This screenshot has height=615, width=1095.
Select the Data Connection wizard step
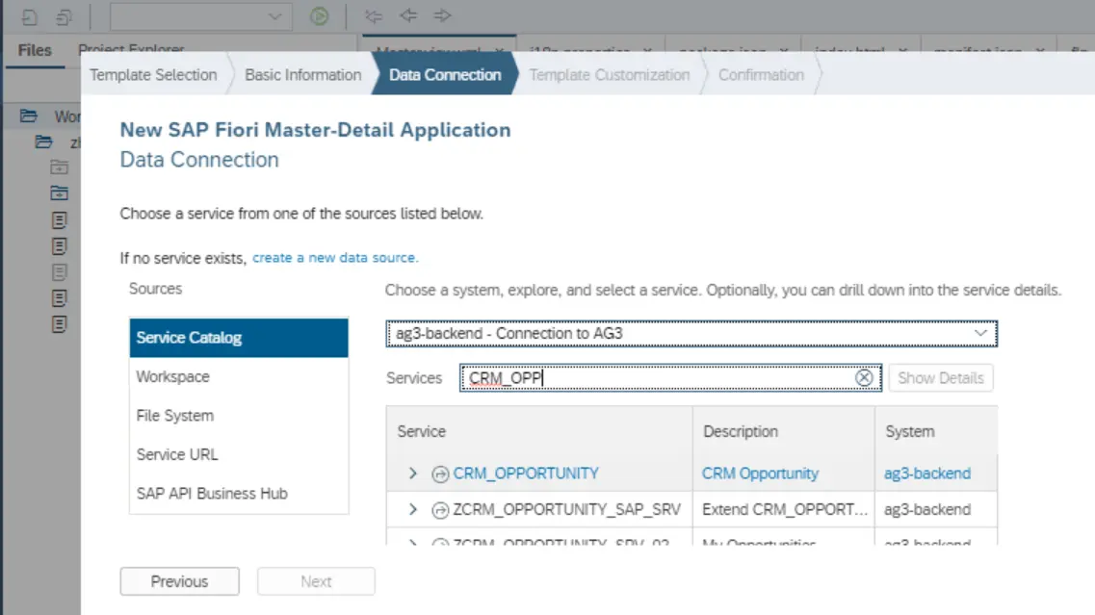(x=445, y=75)
